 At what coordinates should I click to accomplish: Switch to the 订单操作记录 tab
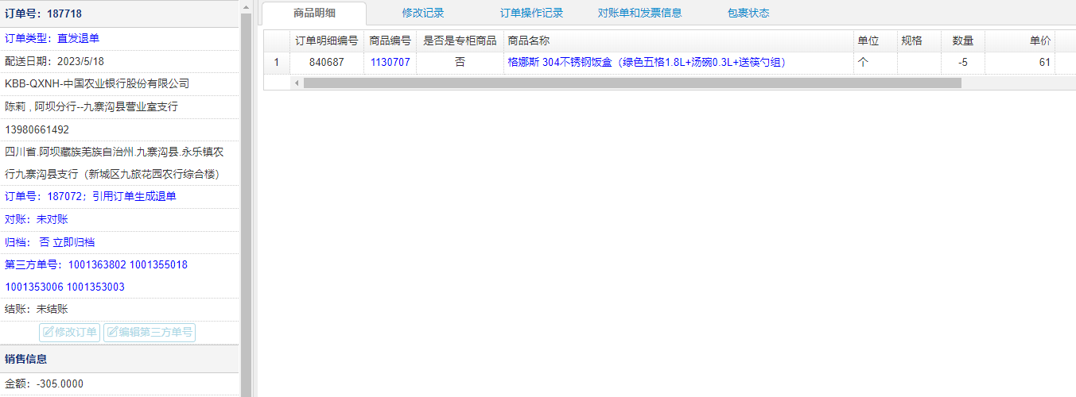(531, 13)
